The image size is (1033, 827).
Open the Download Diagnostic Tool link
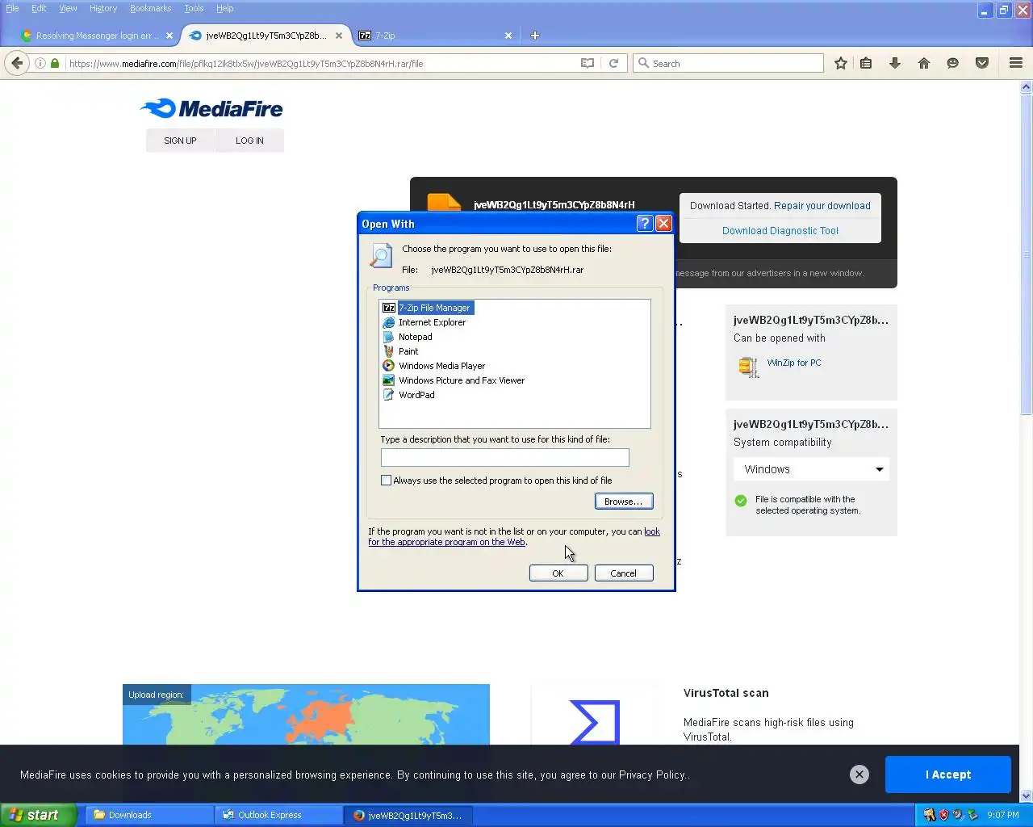click(780, 231)
